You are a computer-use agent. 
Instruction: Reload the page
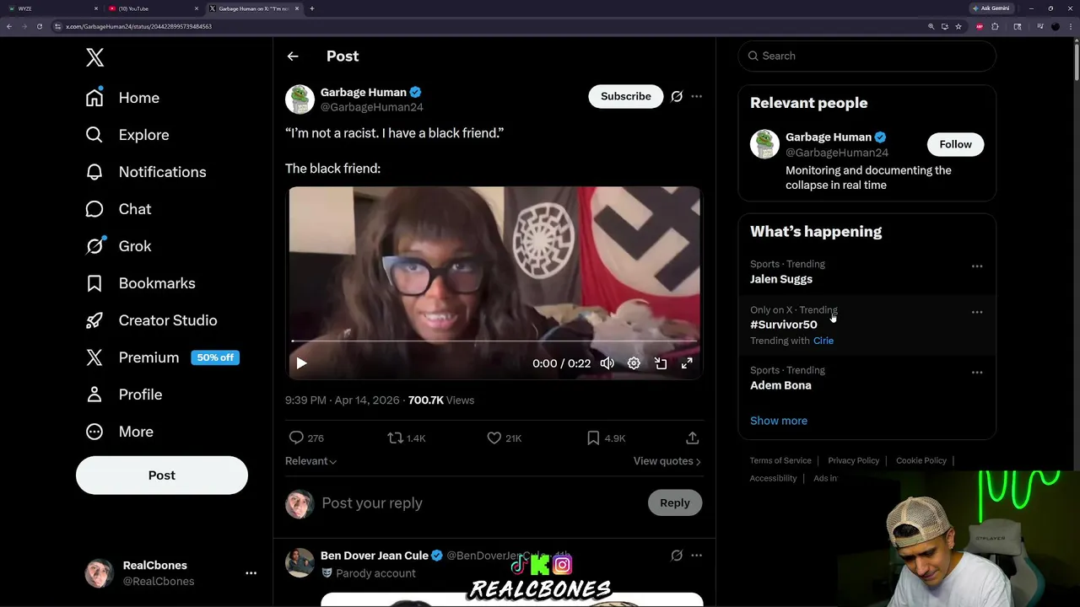click(x=39, y=26)
